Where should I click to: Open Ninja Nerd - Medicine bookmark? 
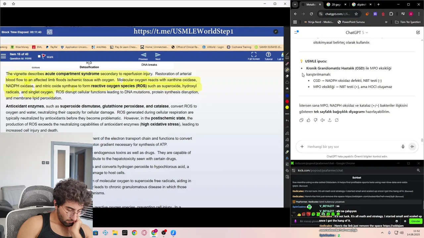click(x=318, y=22)
